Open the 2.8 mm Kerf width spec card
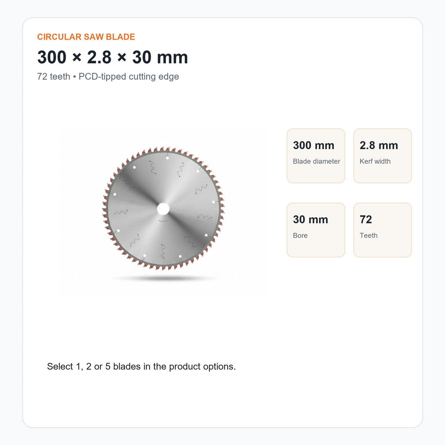The width and height of the screenshot is (445, 445). click(383, 156)
